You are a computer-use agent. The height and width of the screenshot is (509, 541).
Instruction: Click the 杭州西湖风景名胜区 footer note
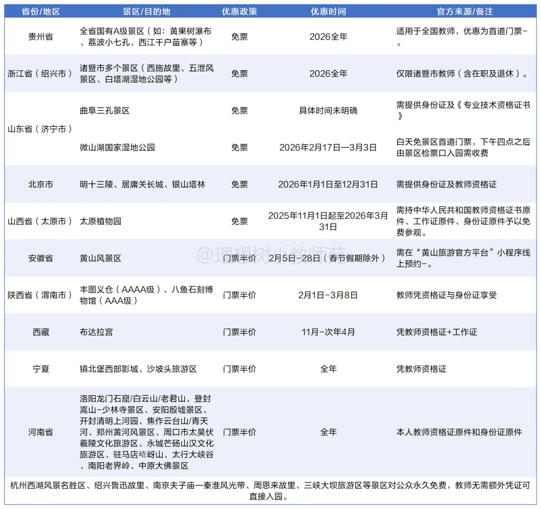(270, 490)
